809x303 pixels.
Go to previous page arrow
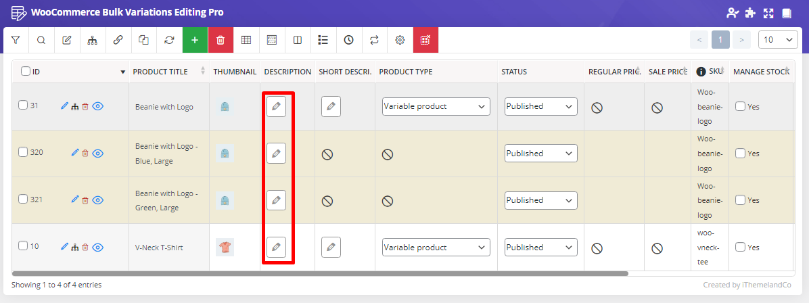pos(699,40)
